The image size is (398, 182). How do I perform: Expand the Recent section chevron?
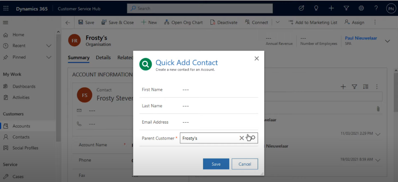tap(49, 46)
